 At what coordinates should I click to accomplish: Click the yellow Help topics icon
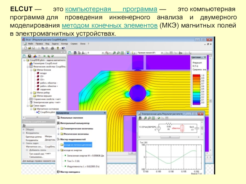click(58, 48)
